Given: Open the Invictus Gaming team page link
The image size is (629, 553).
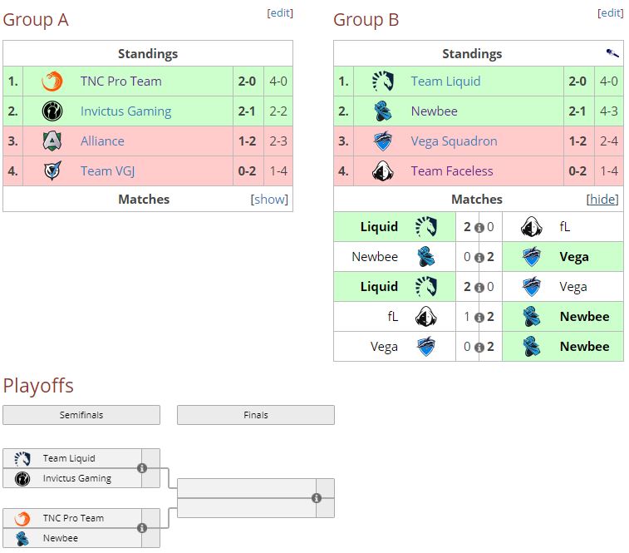Looking at the screenshot, I should click(x=125, y=111).
